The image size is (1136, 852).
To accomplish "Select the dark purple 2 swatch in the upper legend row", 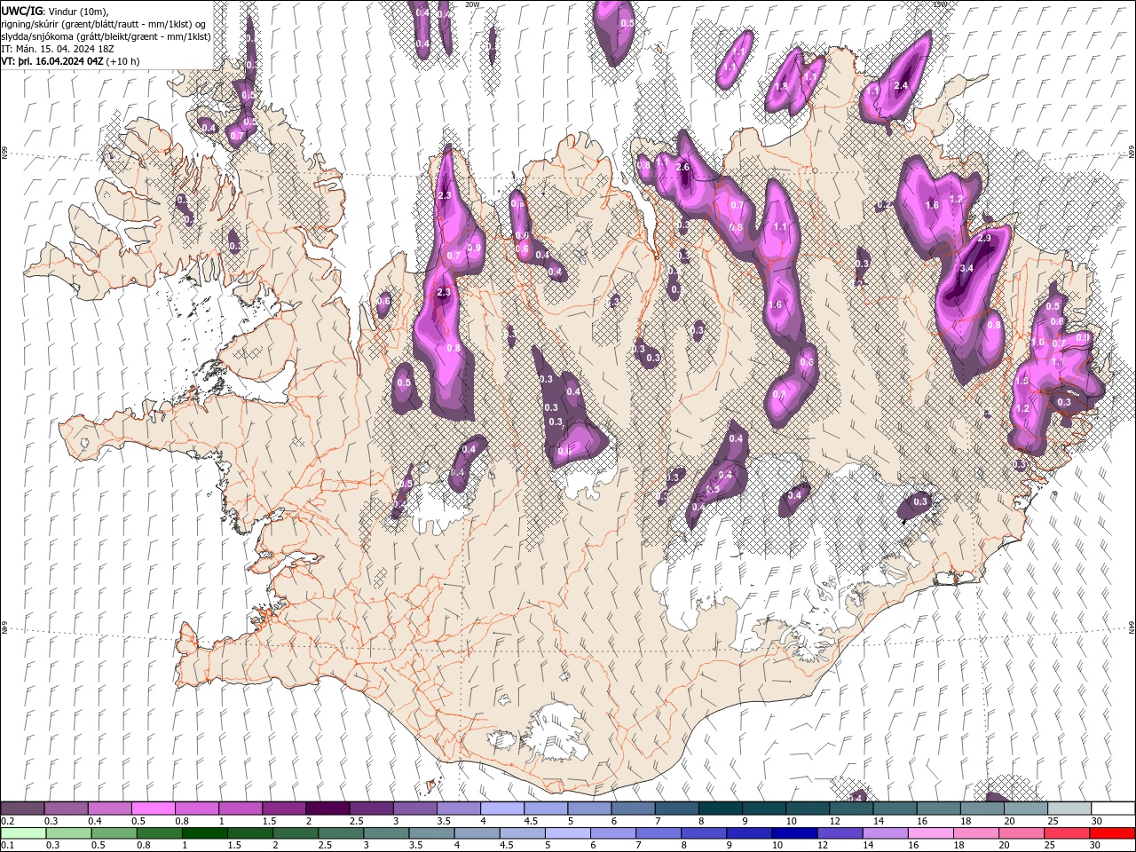I will (327, 809).
